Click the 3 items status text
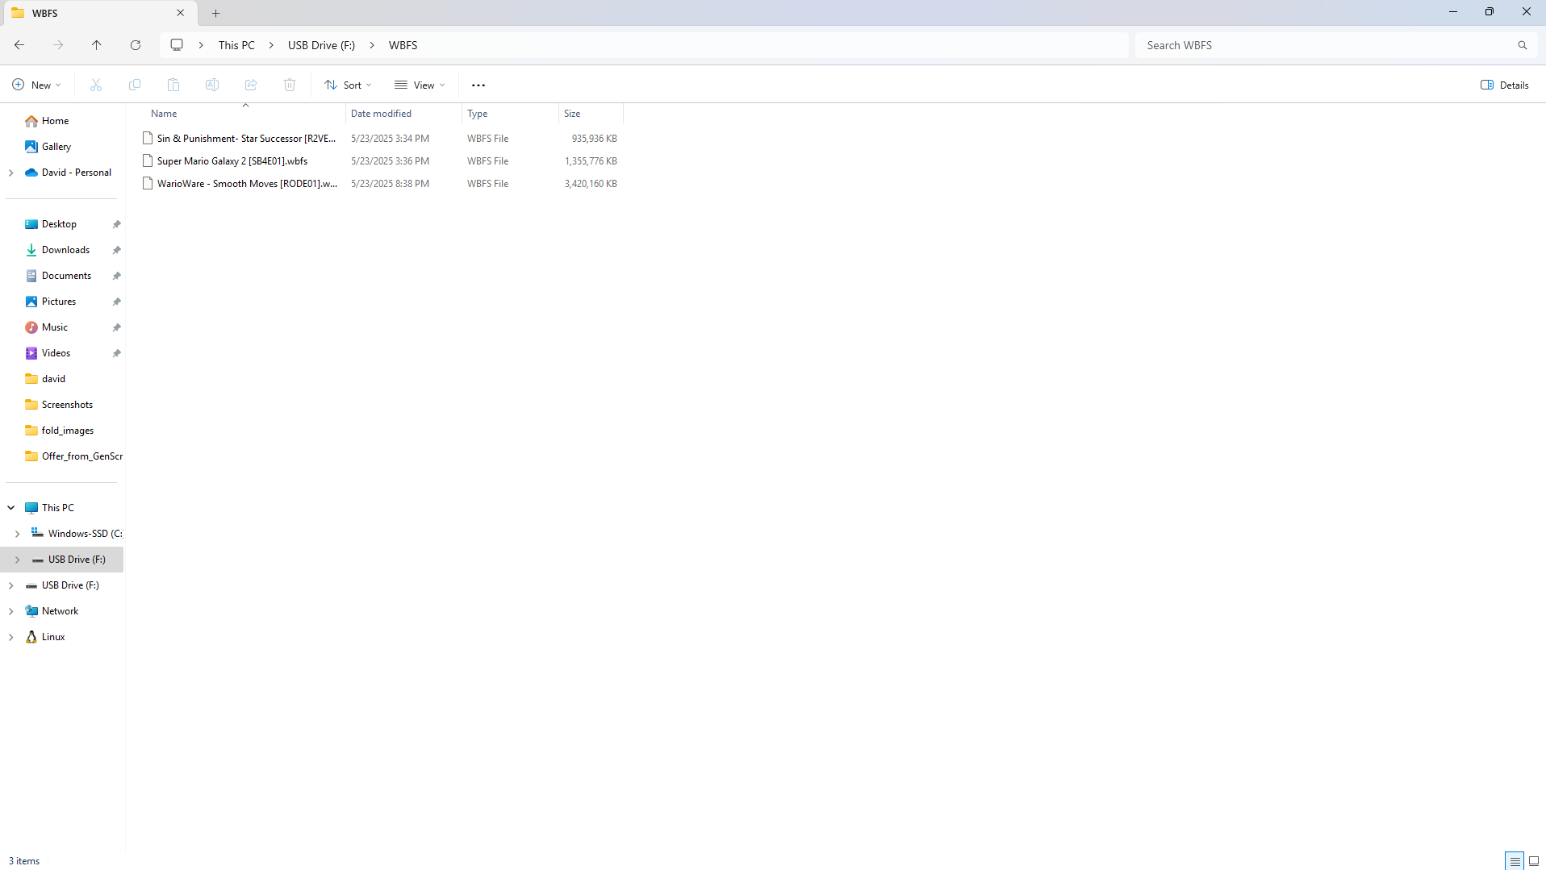 click(24, 861)
